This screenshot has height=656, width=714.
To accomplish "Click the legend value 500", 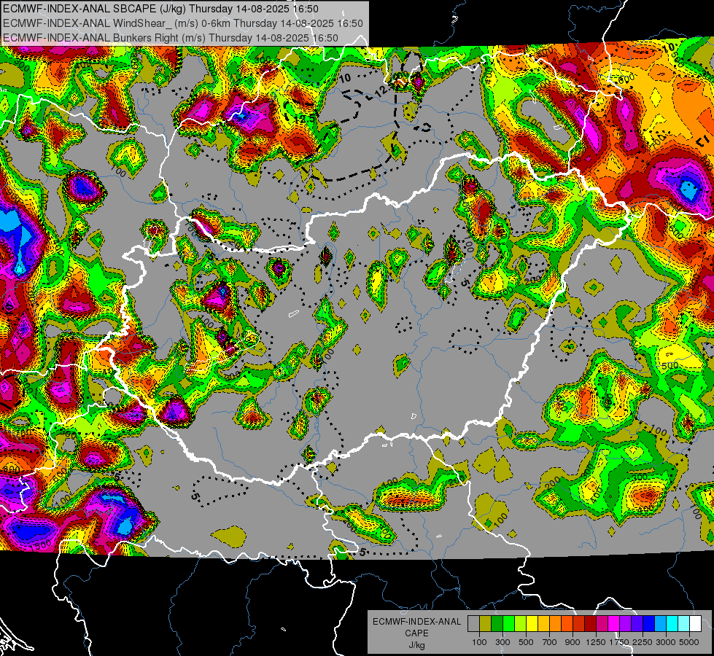I will click(526, 642).
